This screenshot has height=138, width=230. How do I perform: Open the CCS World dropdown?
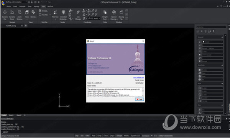point(94,18)
